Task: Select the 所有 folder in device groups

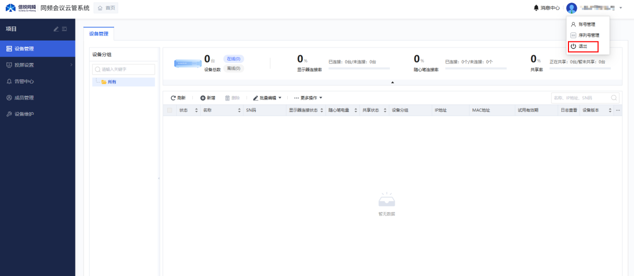Action: point(112,82)
